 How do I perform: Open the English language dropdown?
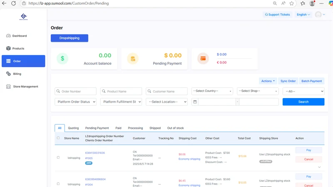click(x=303, y=15)
